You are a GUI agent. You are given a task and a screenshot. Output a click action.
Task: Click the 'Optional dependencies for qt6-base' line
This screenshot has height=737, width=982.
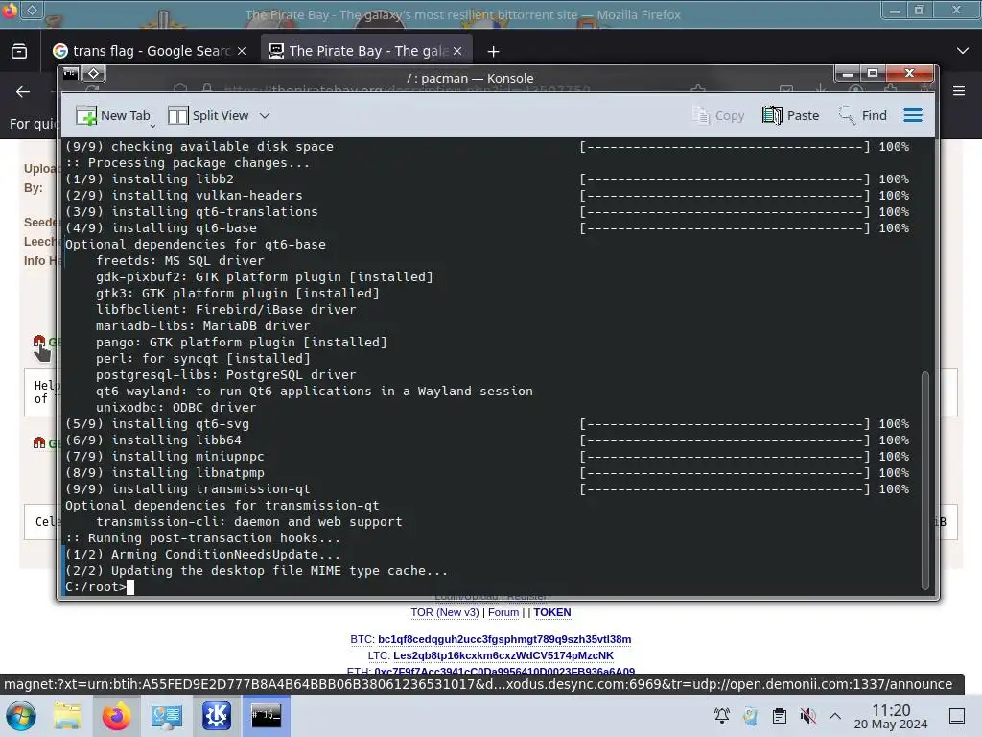[x=196, y=245]
